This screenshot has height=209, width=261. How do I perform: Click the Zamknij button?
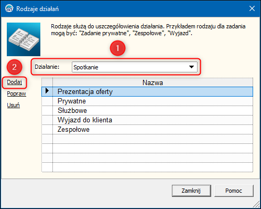(191, 191)
